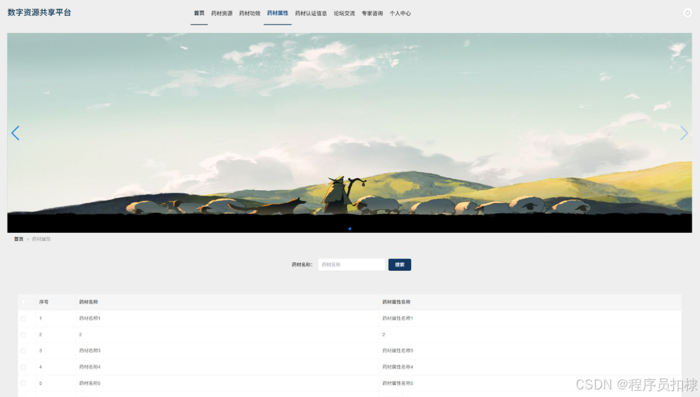This screenshot has height=397, width=700.
Task: Advance to next banner slide arrow
Action: click(x=684, y=133)
